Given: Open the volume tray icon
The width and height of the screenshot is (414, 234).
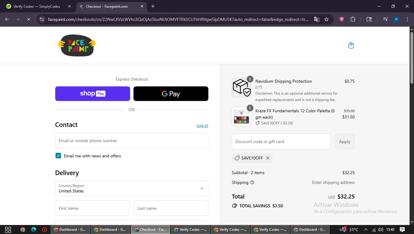Looking at the screenshot, I should point(381,230).
